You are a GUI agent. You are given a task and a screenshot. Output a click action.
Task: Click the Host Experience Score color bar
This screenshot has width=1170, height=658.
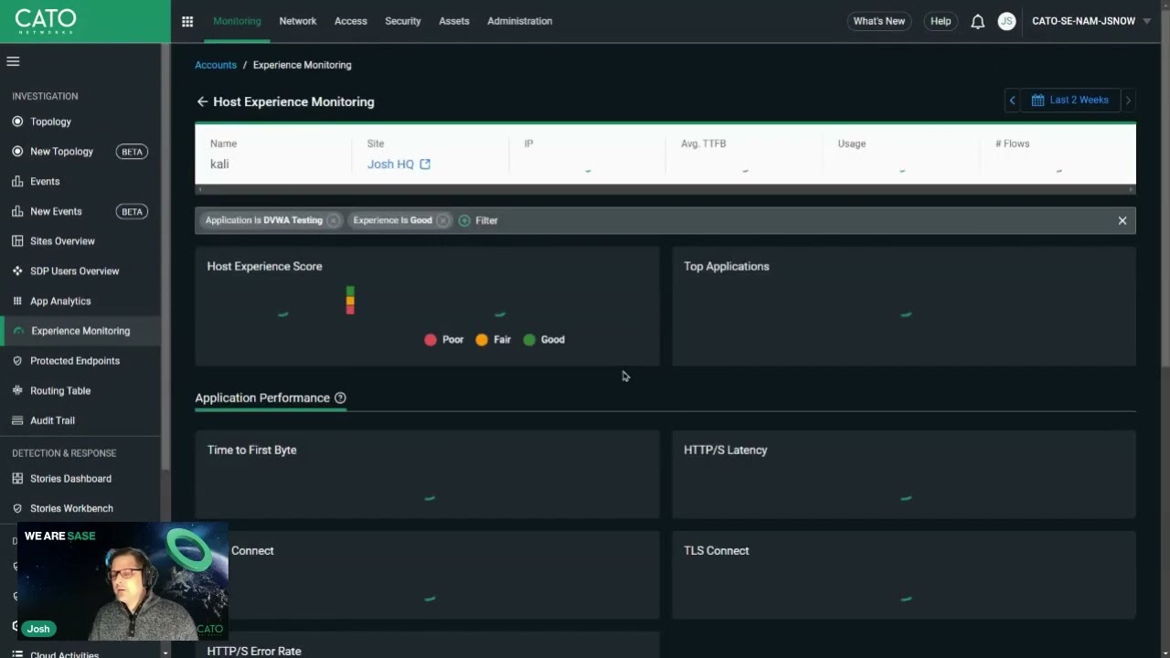(x=350, y=300)
